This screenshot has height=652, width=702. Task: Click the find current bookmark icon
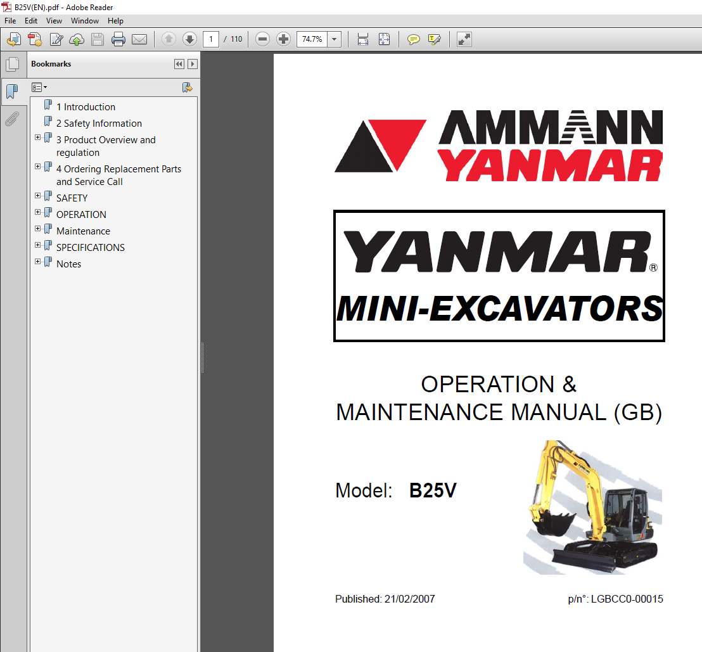click(x=187, y=87)
